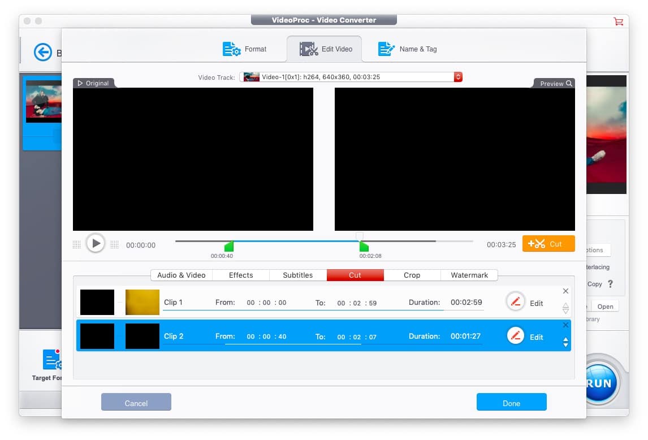Screen dimensions: 648x440
Task: Click the green end marker at 00:02:08
Action: [x=364, y=247]
